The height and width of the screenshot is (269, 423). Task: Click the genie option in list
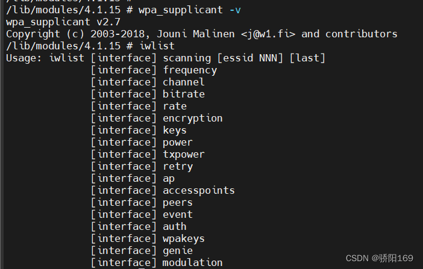click(x=178, y=250)
